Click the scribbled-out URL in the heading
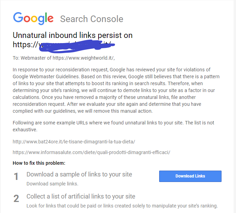This screenshot has height=213, width=236. click(76, 44)
